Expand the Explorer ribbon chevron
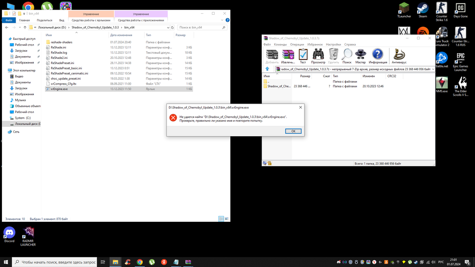 222,20
